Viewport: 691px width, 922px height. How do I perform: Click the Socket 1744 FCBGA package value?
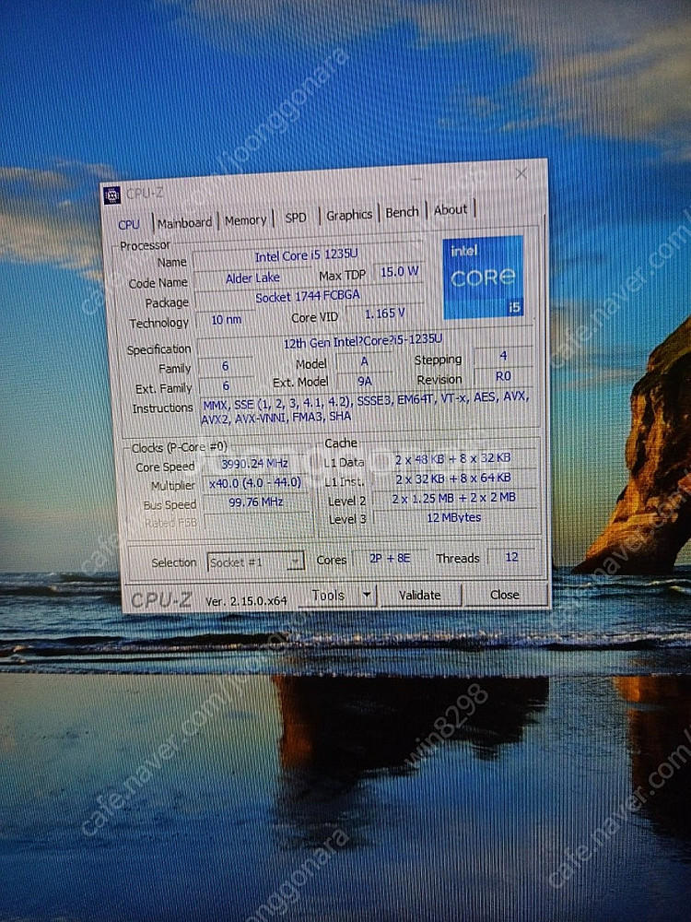308,296
